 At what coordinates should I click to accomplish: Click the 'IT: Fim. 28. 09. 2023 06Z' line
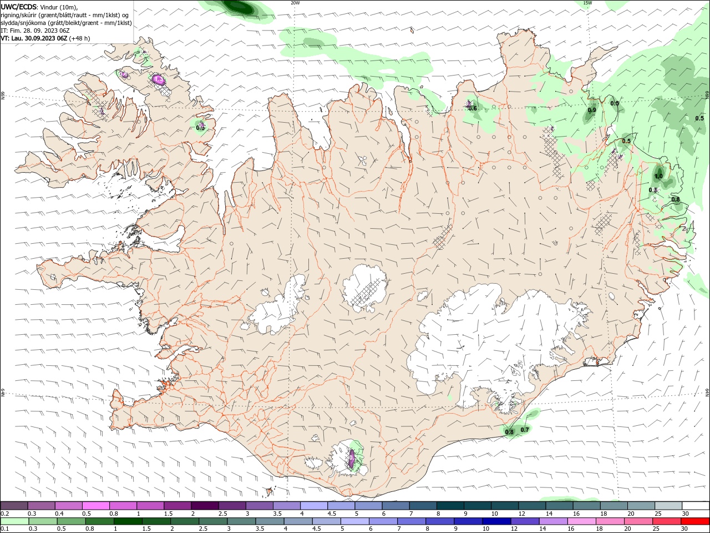click(x=34, y=31)
